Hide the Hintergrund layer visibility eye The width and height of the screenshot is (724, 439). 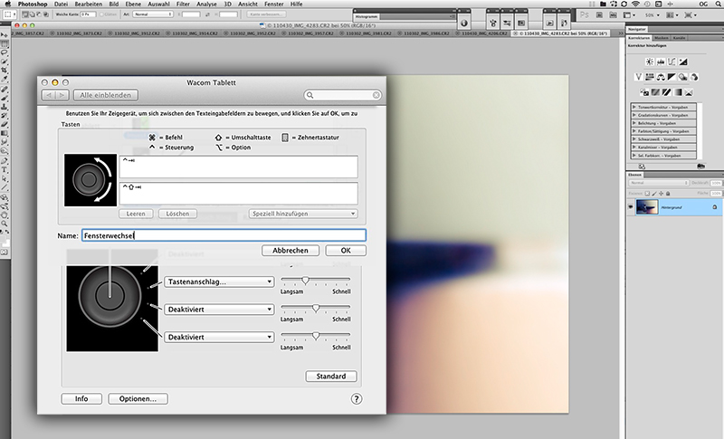point(631,207)
